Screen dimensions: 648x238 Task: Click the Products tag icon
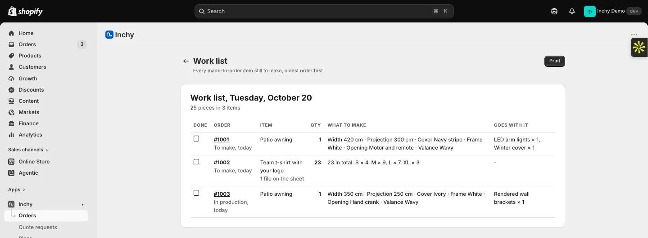pyautogui.click(x=11, y=56)
